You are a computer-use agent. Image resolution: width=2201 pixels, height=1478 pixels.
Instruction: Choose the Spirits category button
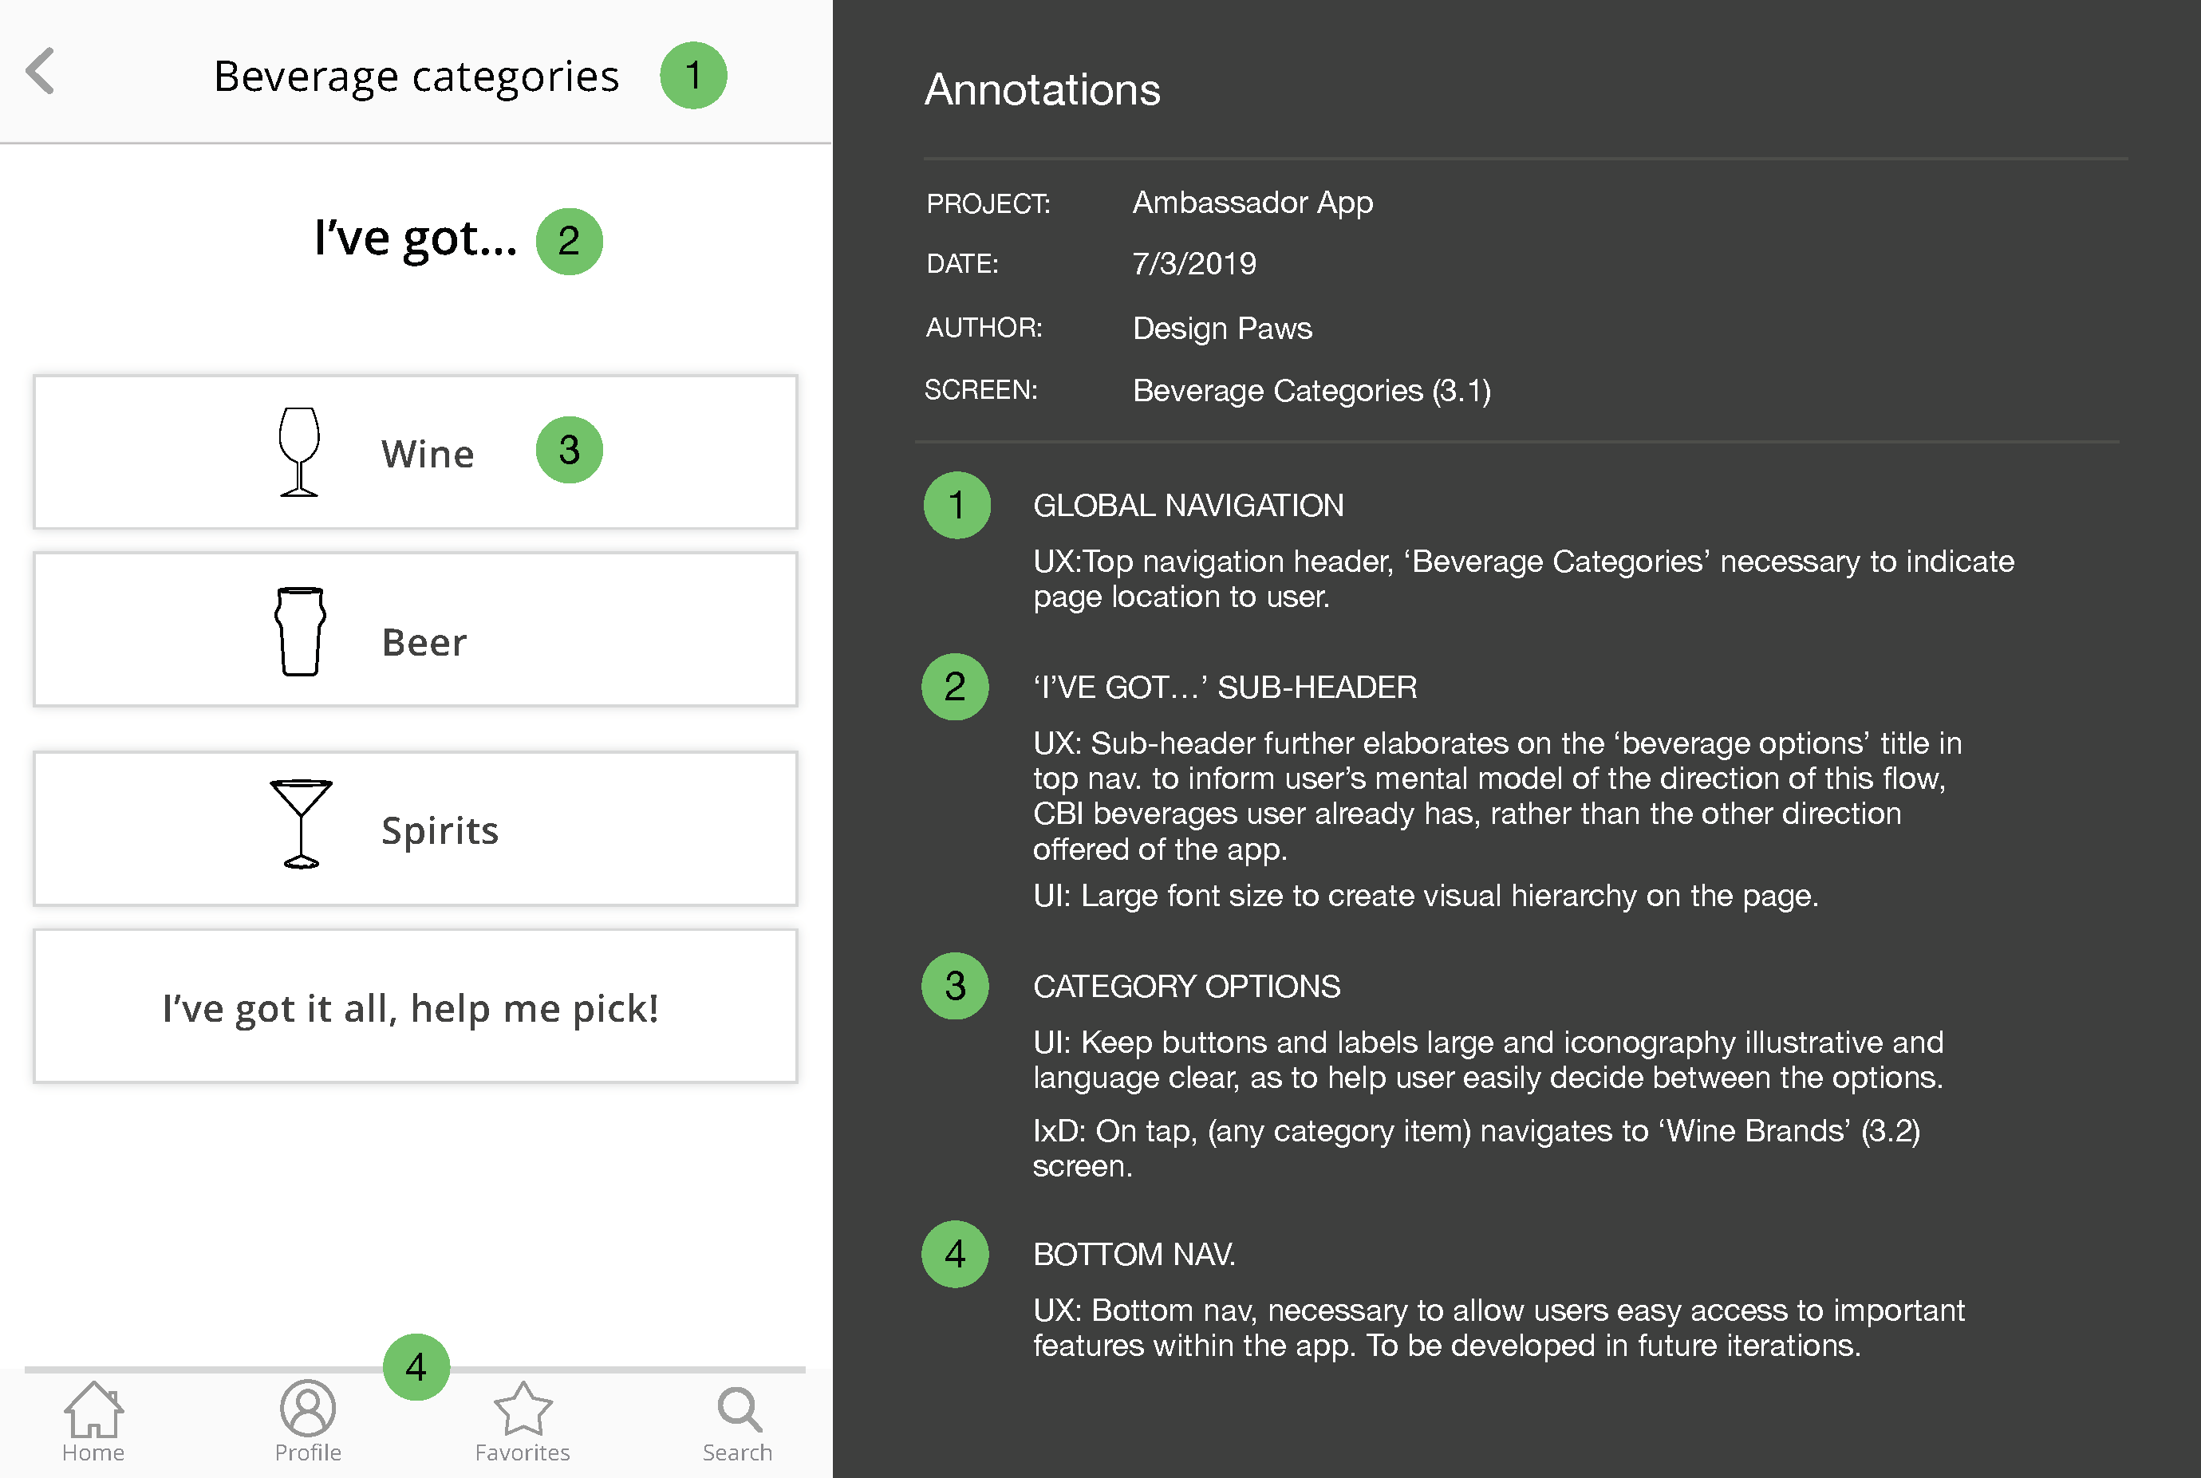[x=416, y=829]
